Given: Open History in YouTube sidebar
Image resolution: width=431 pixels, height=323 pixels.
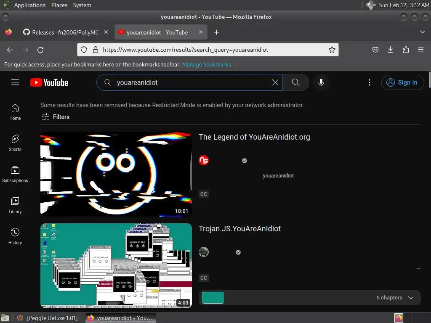Looking at the screenshot, I should pyautogui.click(x=15, y=236).
